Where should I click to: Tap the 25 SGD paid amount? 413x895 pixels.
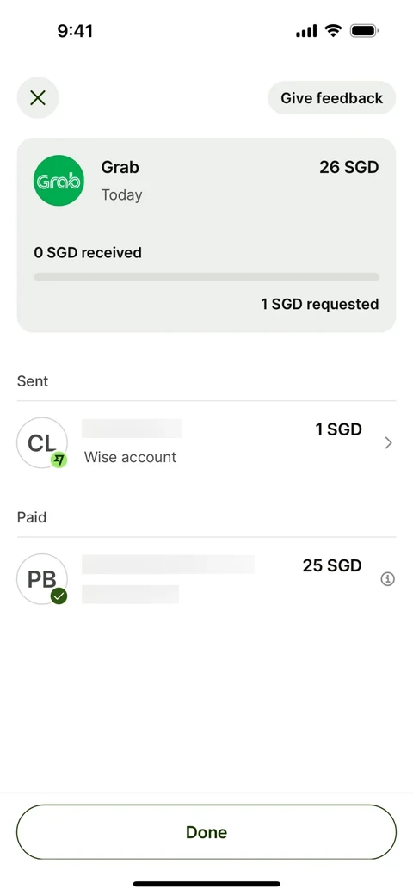(x=332, y=565)
